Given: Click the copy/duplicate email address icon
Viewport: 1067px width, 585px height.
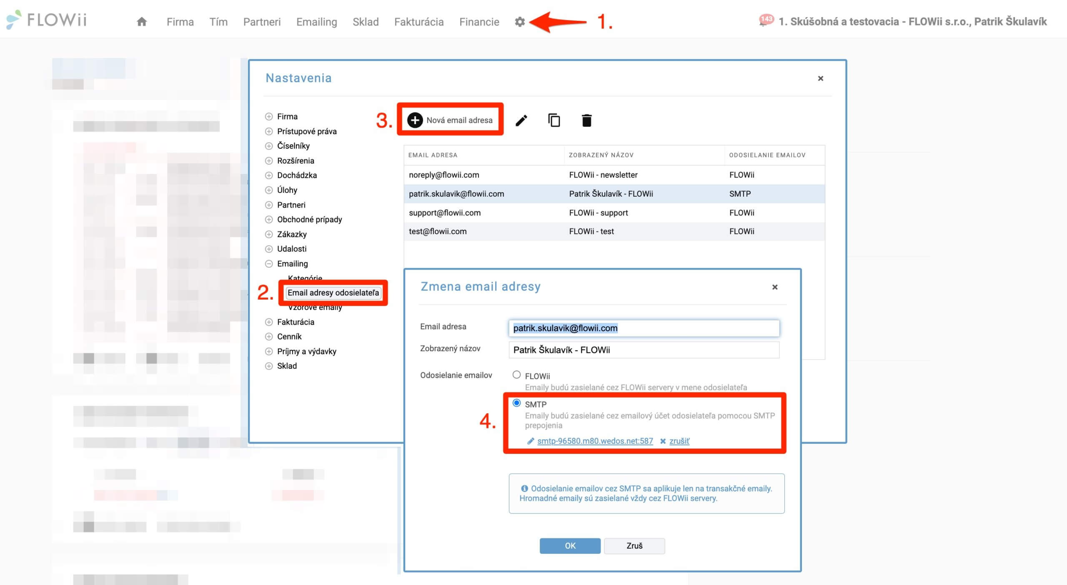Looking at the screenshot, I should 554,120.
